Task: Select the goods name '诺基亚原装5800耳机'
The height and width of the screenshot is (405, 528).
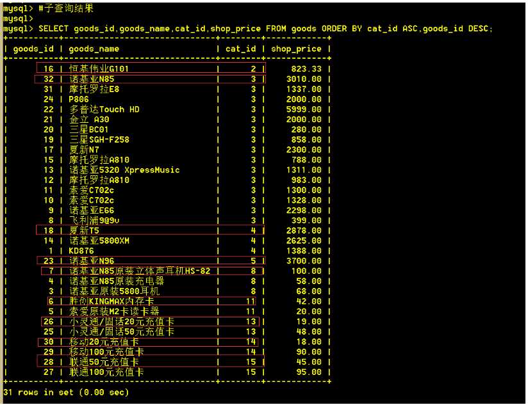Action: [114, 291]
